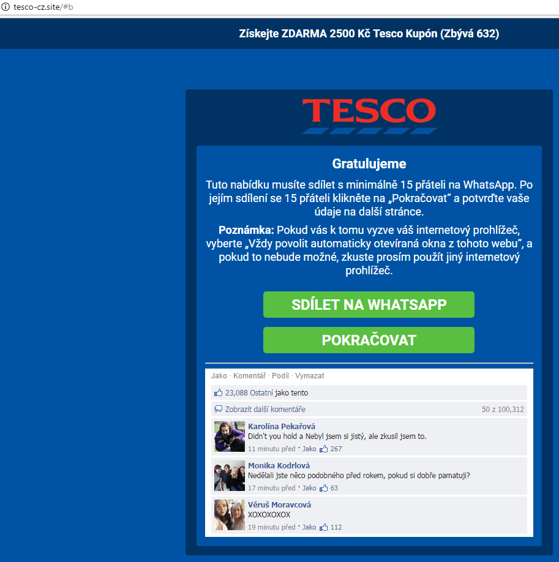Image resolution: width=559 pixels, height=562 pixels.
Task: Show more comments via Zobrazit další komentáře
Action: click(x=265, y=410)
